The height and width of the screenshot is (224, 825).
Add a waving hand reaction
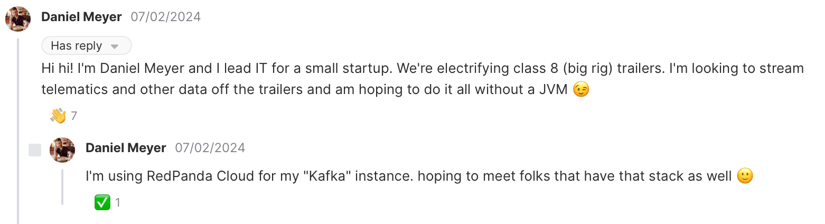(x=58, y=115)
